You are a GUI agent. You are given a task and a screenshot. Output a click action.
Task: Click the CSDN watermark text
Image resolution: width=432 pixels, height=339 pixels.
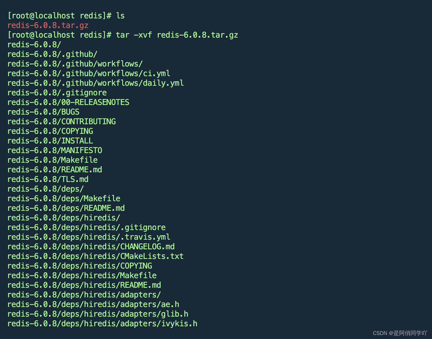(400, 333)
